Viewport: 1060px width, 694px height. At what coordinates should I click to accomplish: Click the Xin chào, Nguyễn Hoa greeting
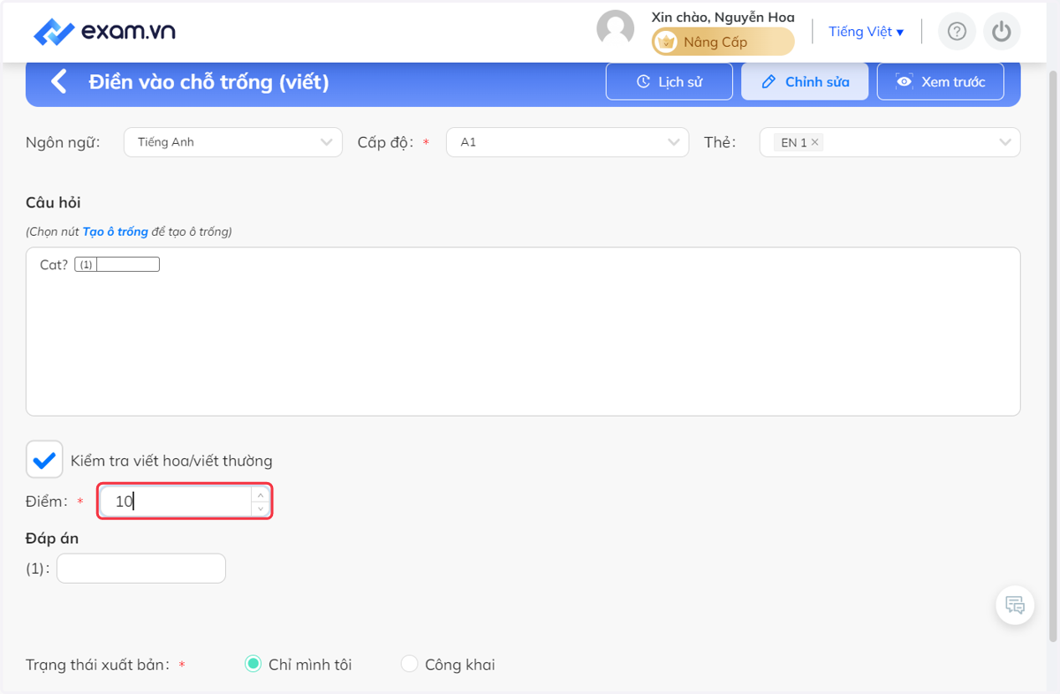pos(723,17)
